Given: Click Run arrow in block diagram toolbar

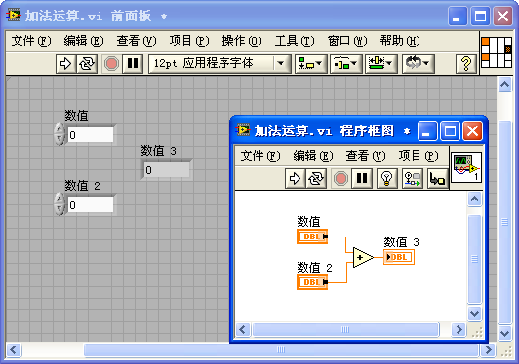Looking at the screenshot, I should click(x=295, y=179).
